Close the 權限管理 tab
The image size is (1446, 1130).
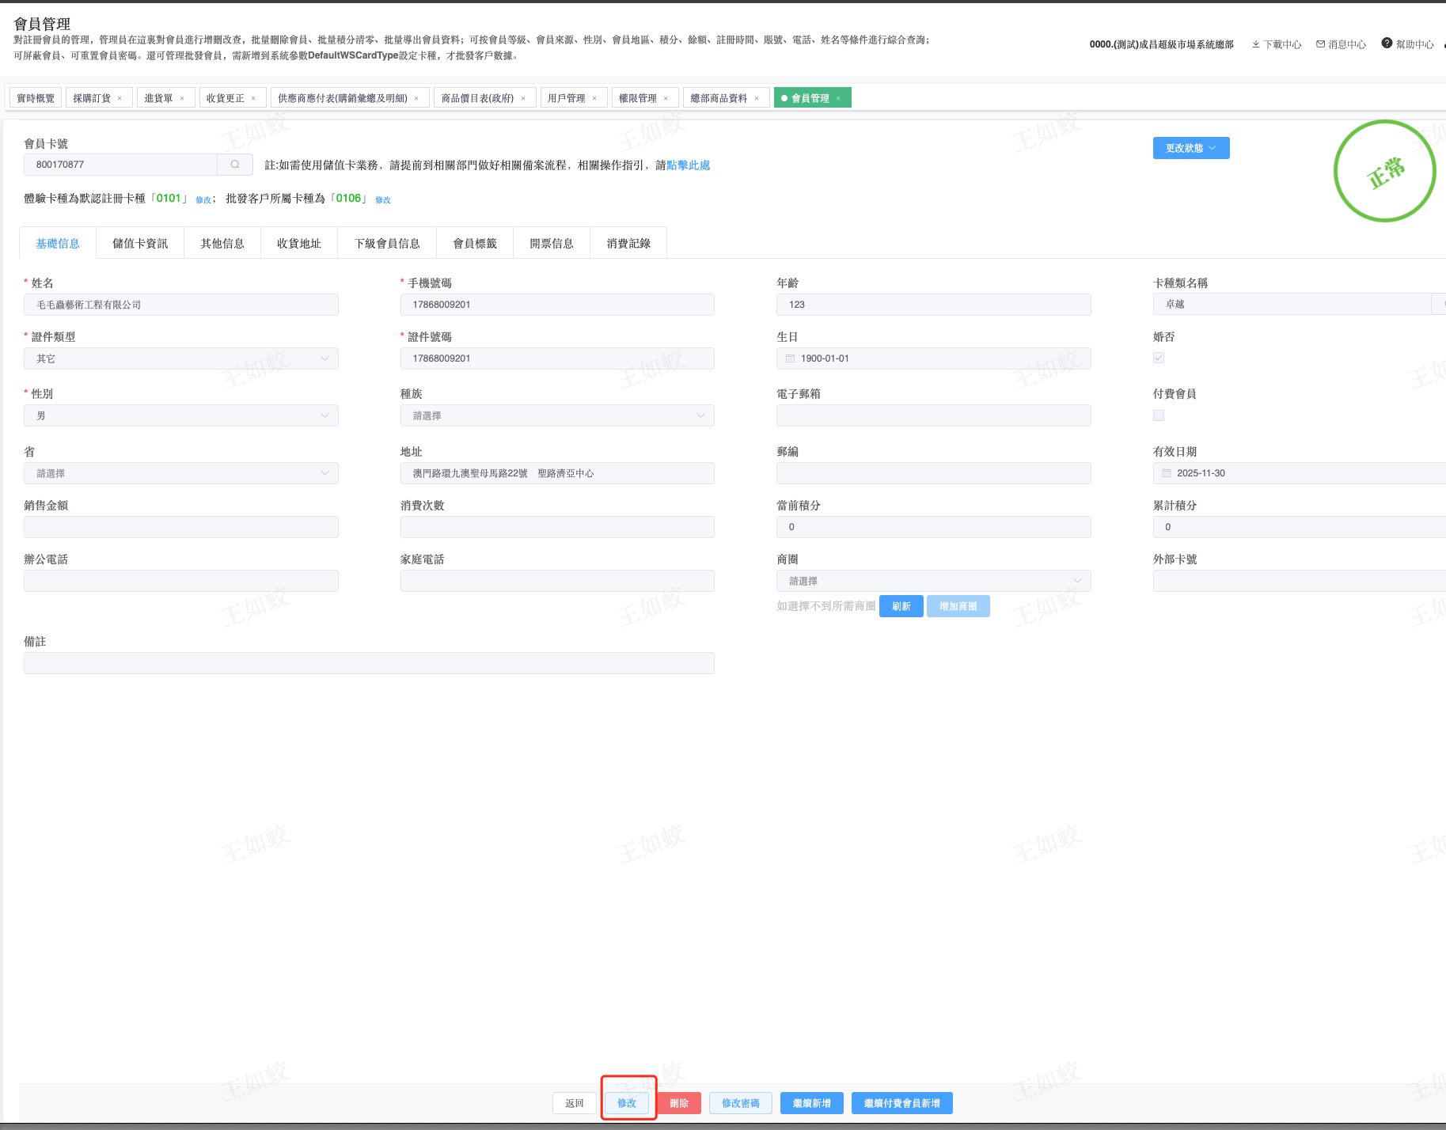[x=666, y=99]
